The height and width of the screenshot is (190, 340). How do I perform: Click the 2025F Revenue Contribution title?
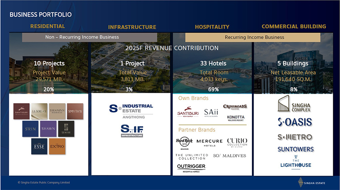point(172,48)
